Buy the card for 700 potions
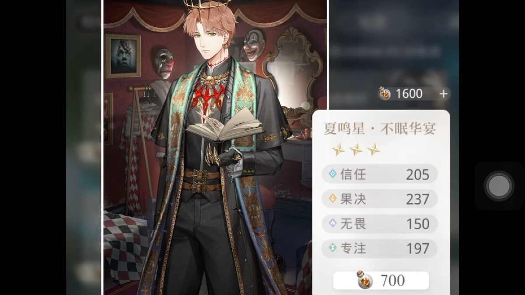 coord(381,280)
